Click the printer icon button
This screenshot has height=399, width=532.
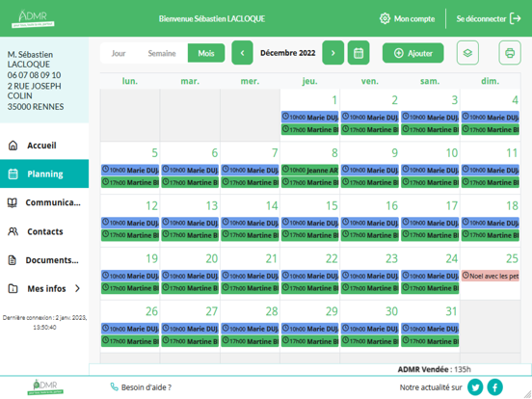[x=509, y=53]
